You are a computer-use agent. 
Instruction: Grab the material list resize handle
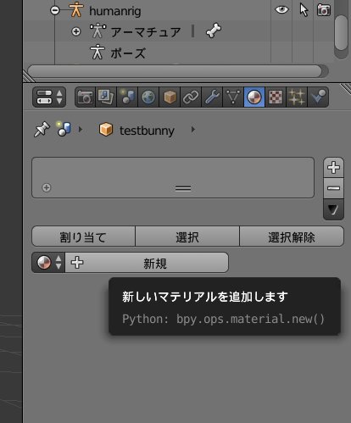click(183, 188)
